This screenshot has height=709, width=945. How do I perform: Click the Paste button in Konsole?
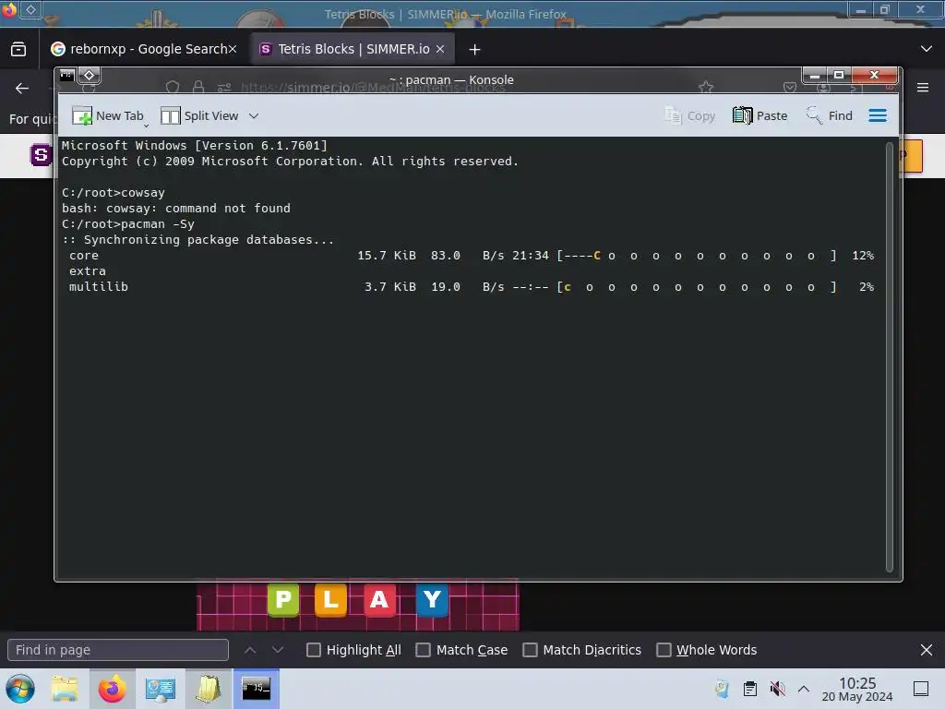760,115
